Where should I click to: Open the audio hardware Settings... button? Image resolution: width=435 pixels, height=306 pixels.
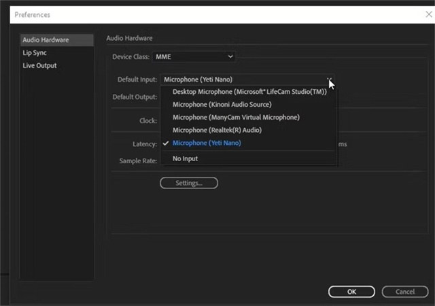click(188, 183)
